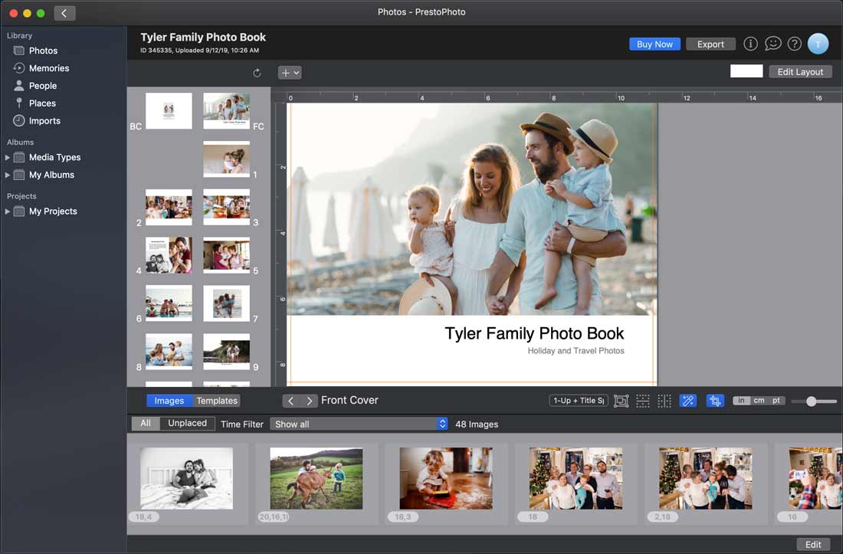843x554 pixels.
Task: Open the People section
Action: pos(35,86)
